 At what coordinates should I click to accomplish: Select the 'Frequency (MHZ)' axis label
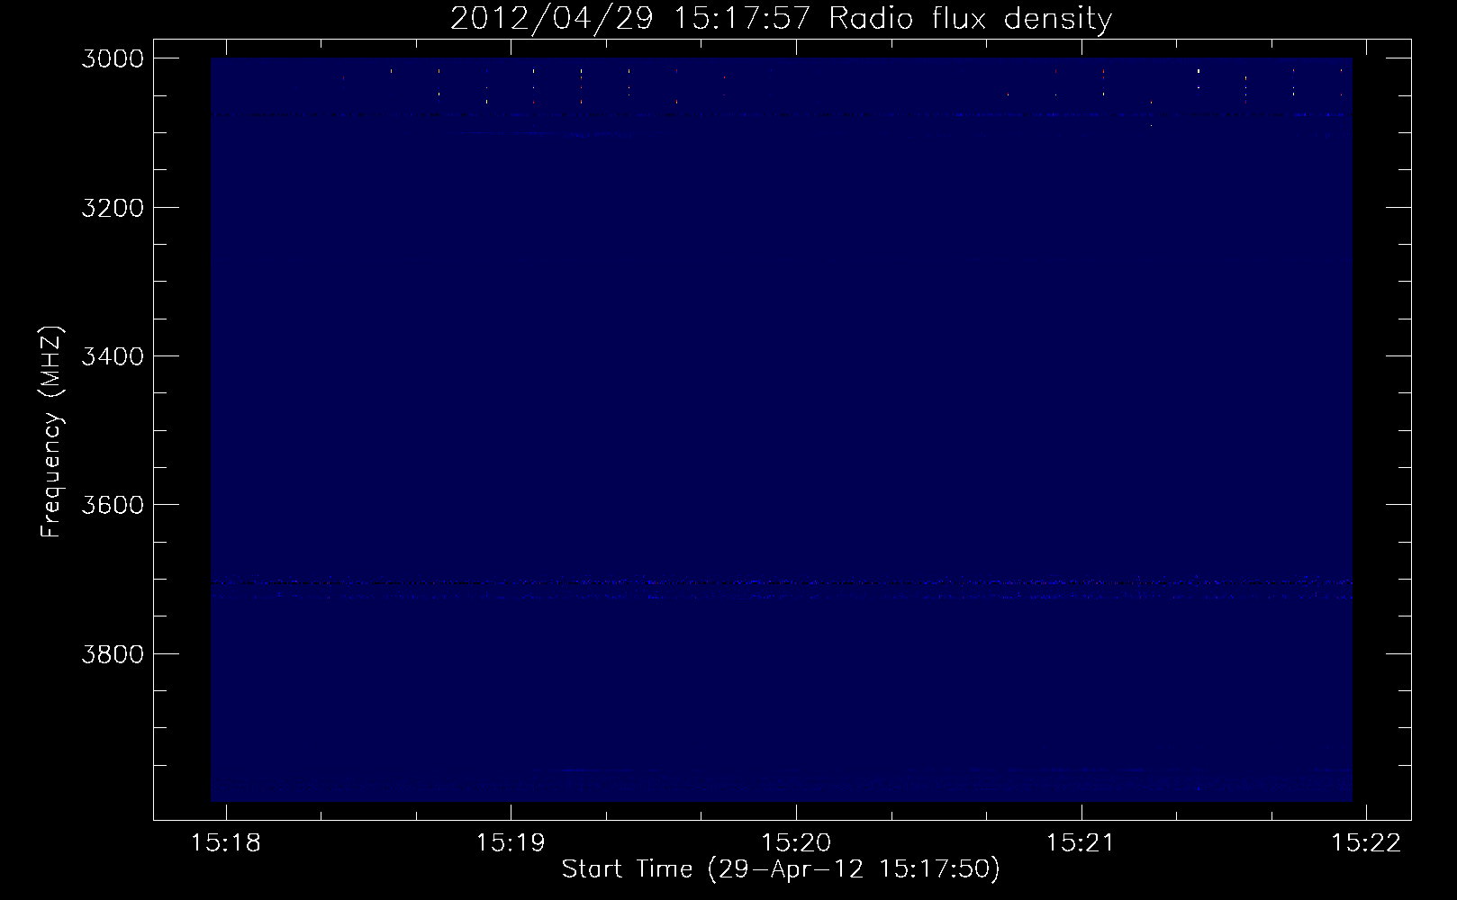point(51,431)
